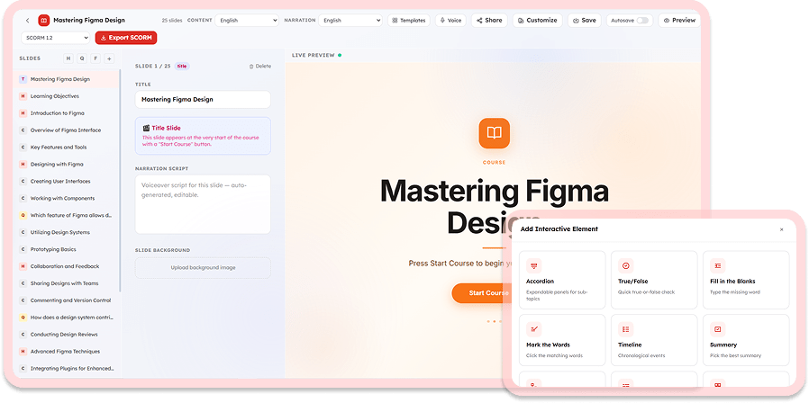
Task: Open the Narration language dropdown
Action: click(x=350, y=21)
